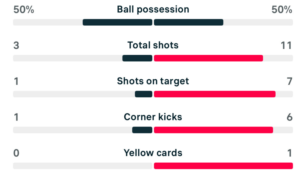The width and height of the screenshot is (306, 174).
Task: Click the red Shots on target bar
Action: [x=215, y=94]
